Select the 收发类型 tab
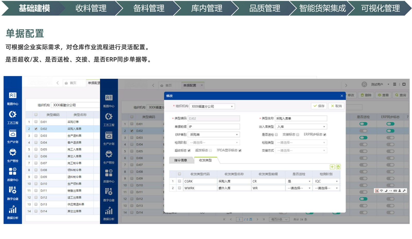 pyautogui.click(x=205, y=160)
